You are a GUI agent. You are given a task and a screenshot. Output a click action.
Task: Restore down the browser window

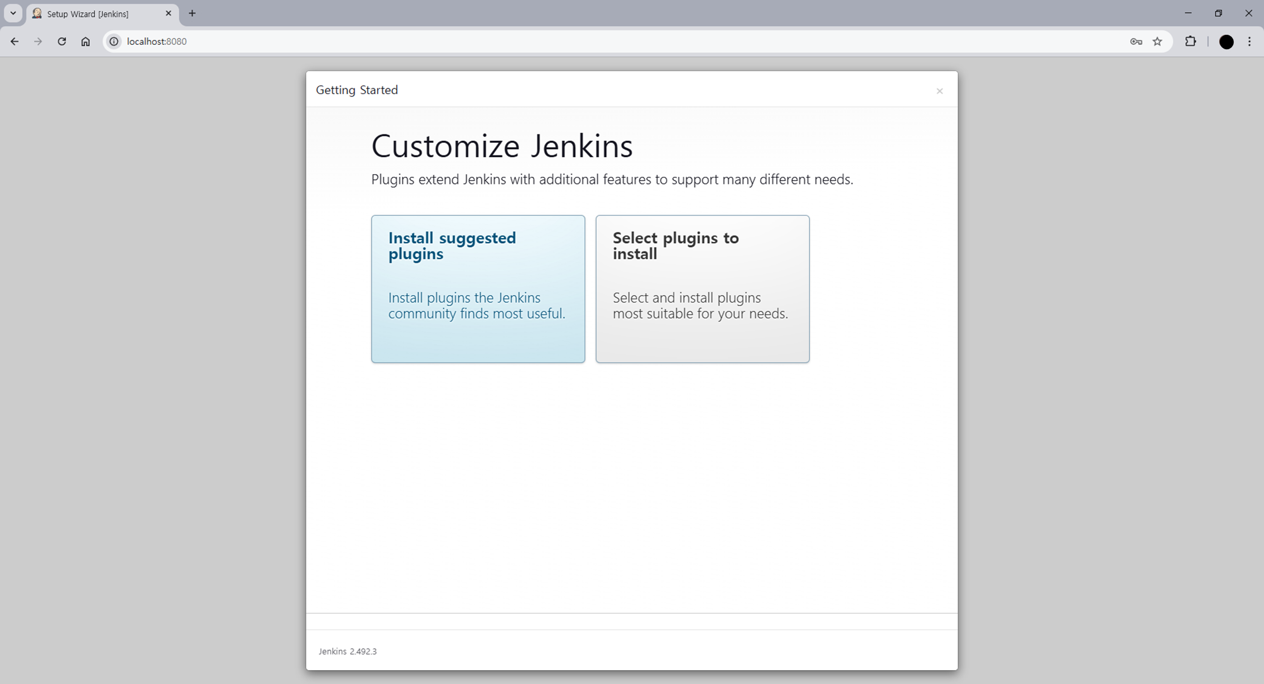pos(1218,13)
